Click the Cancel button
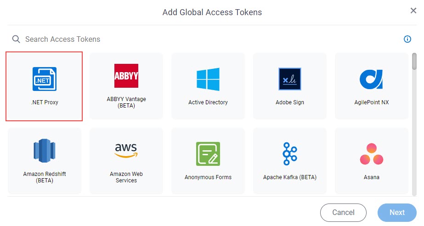The height and width of the screenshot is (226, 424). tap(343, 213)
